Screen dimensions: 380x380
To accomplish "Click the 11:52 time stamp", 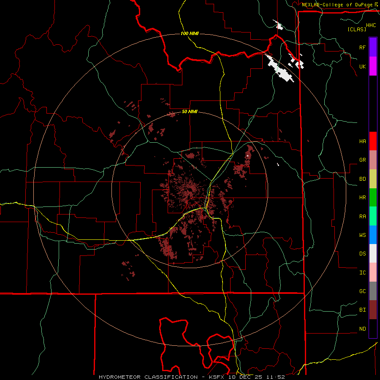I will click(x=275, y=377).
